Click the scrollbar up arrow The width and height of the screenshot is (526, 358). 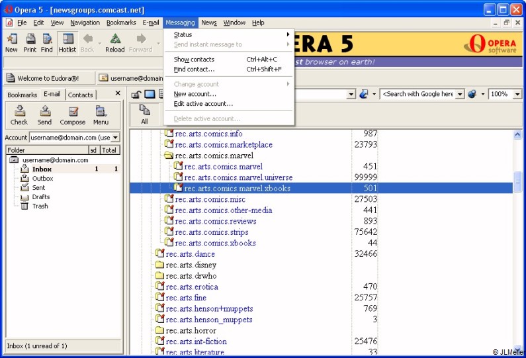click(x=517, y=134)
